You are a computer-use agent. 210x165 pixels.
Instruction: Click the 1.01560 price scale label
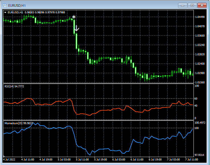pos(200,82)
